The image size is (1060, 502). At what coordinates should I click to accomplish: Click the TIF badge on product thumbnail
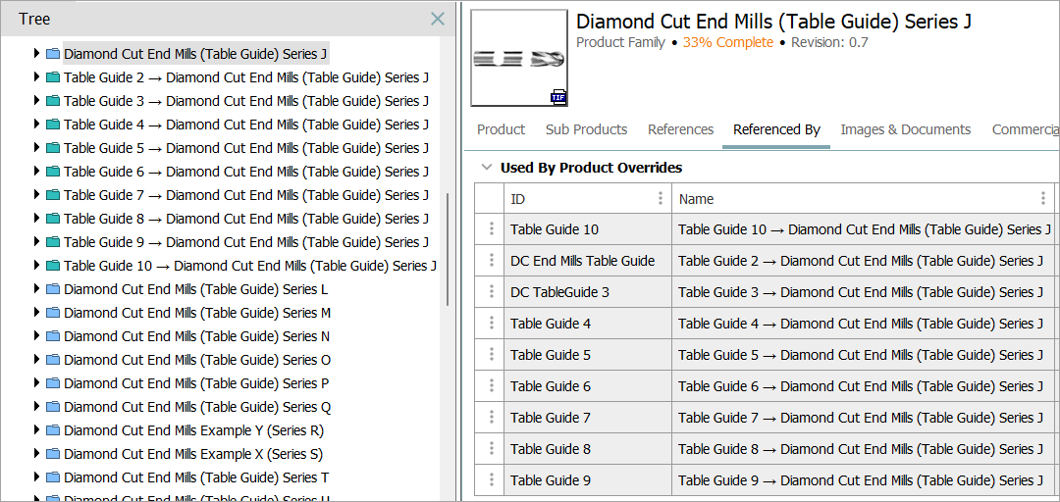point(558,97)
